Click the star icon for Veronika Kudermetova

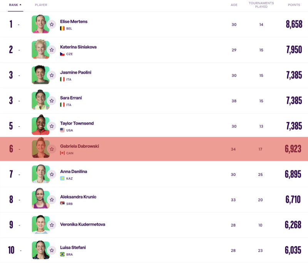(52, 225)
